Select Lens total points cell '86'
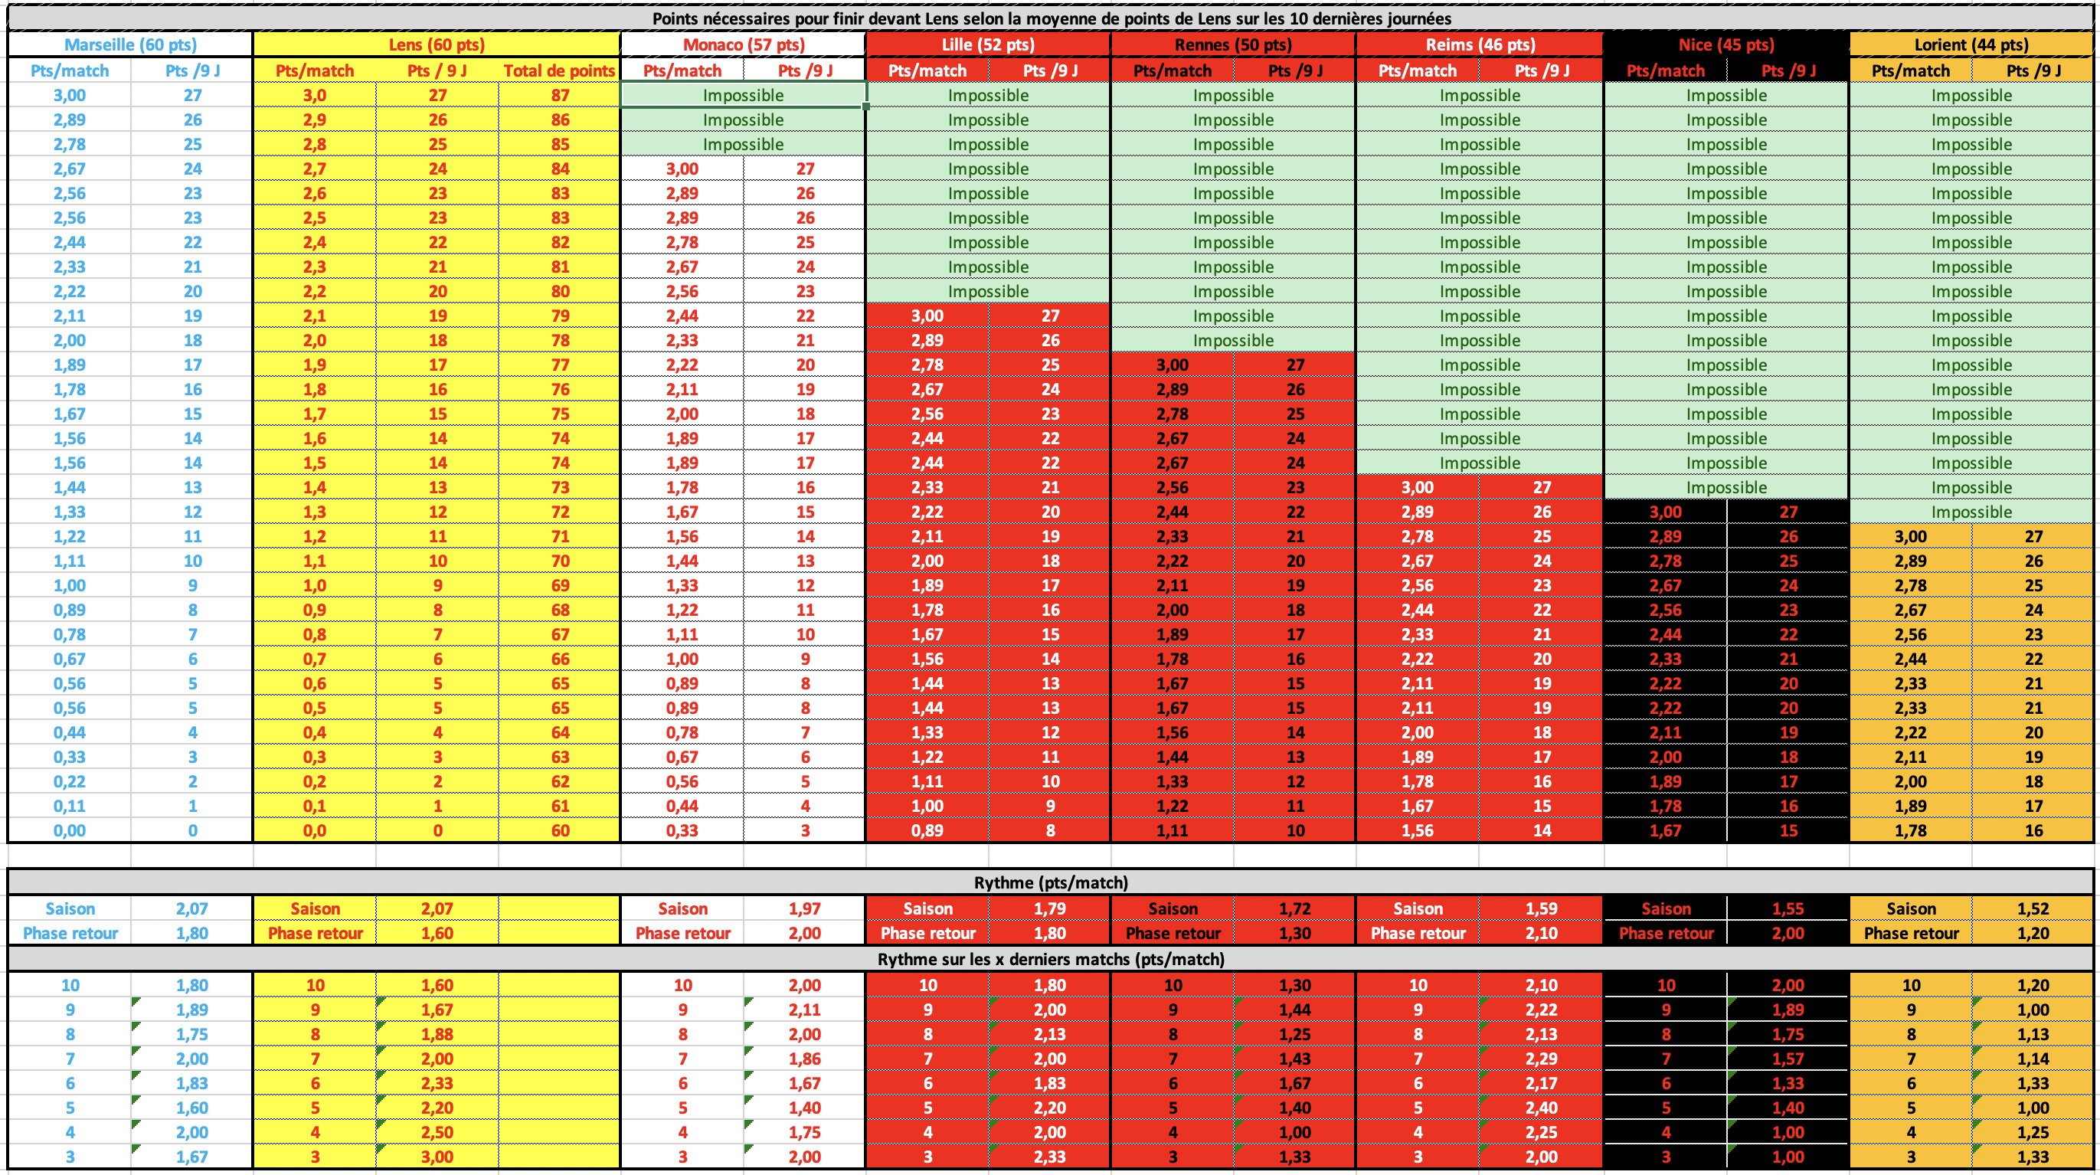Image resolution: width=2100 pixels, height=1175 pixels. pos(559,119)
